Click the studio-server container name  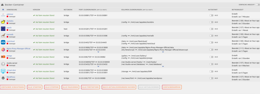coord(12,63)
